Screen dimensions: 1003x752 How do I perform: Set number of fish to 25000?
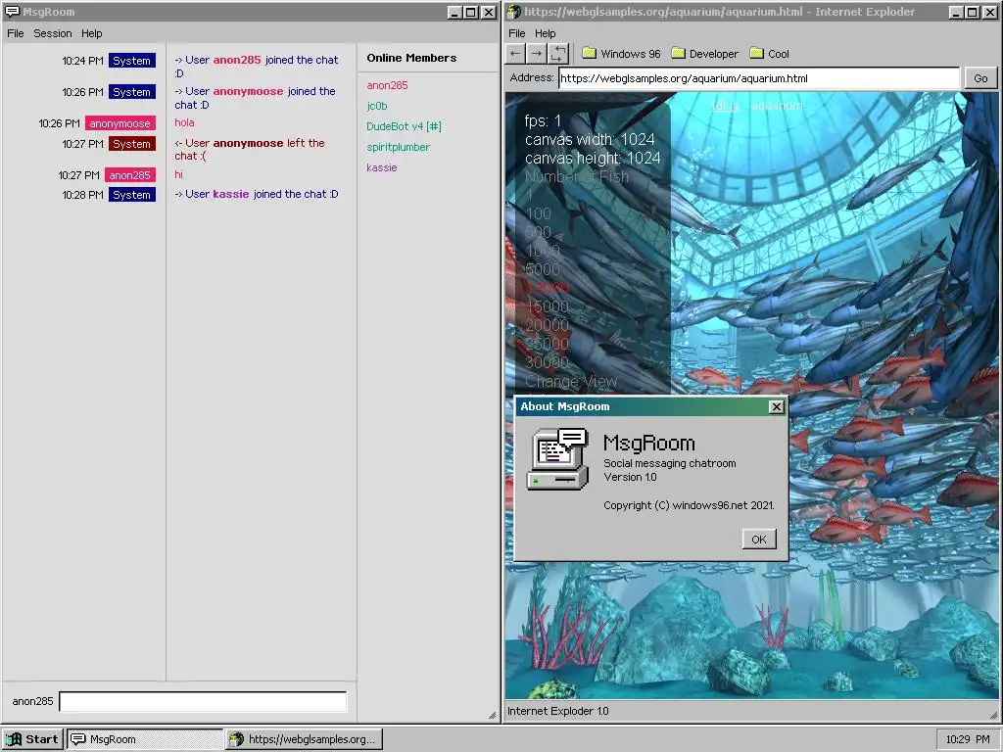click(x=547, y=344)
